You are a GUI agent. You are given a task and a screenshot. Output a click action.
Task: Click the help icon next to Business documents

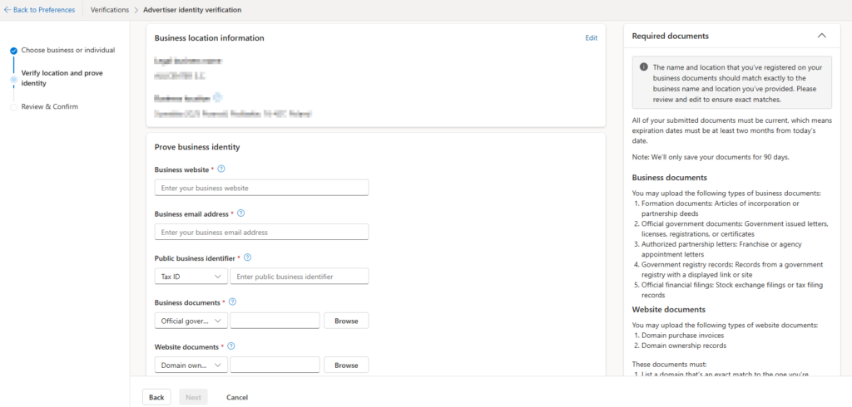[x=232, y=302]
